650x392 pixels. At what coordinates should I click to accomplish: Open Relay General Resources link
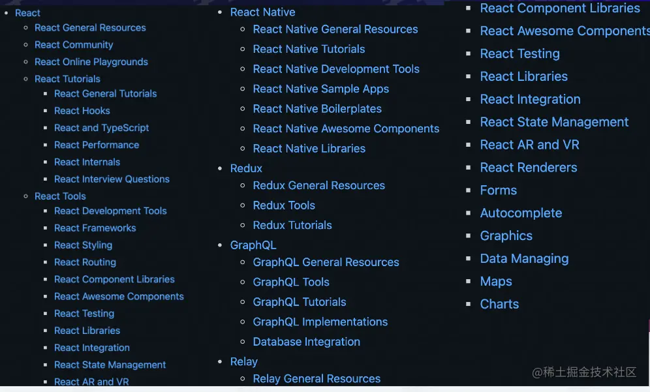(x=317, y=379)
